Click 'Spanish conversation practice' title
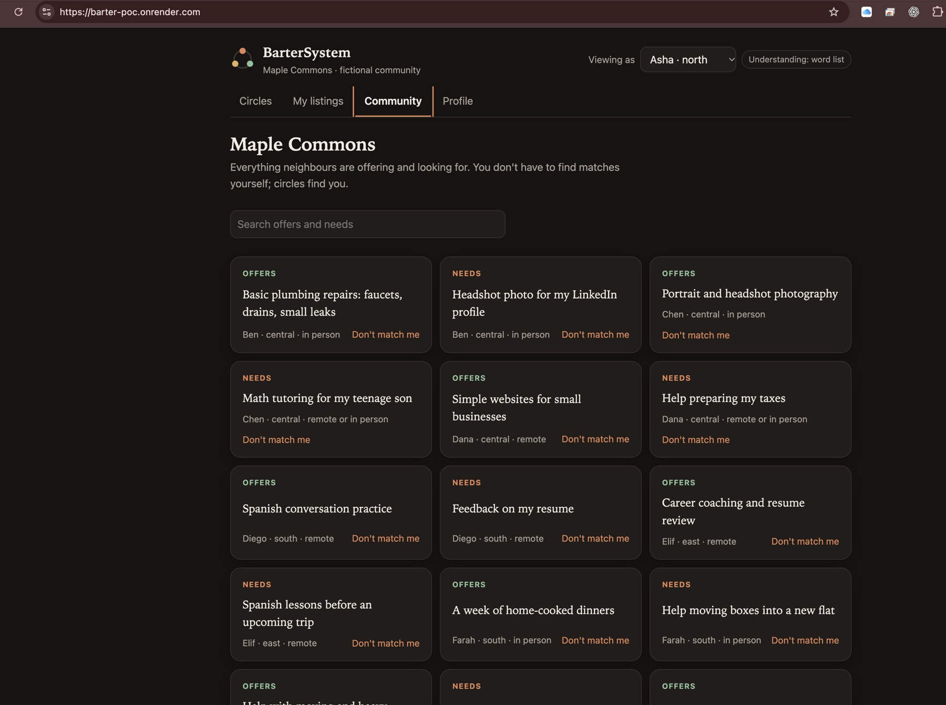The height and width of the screenshot is (705, 946). [x=317, y=508]
